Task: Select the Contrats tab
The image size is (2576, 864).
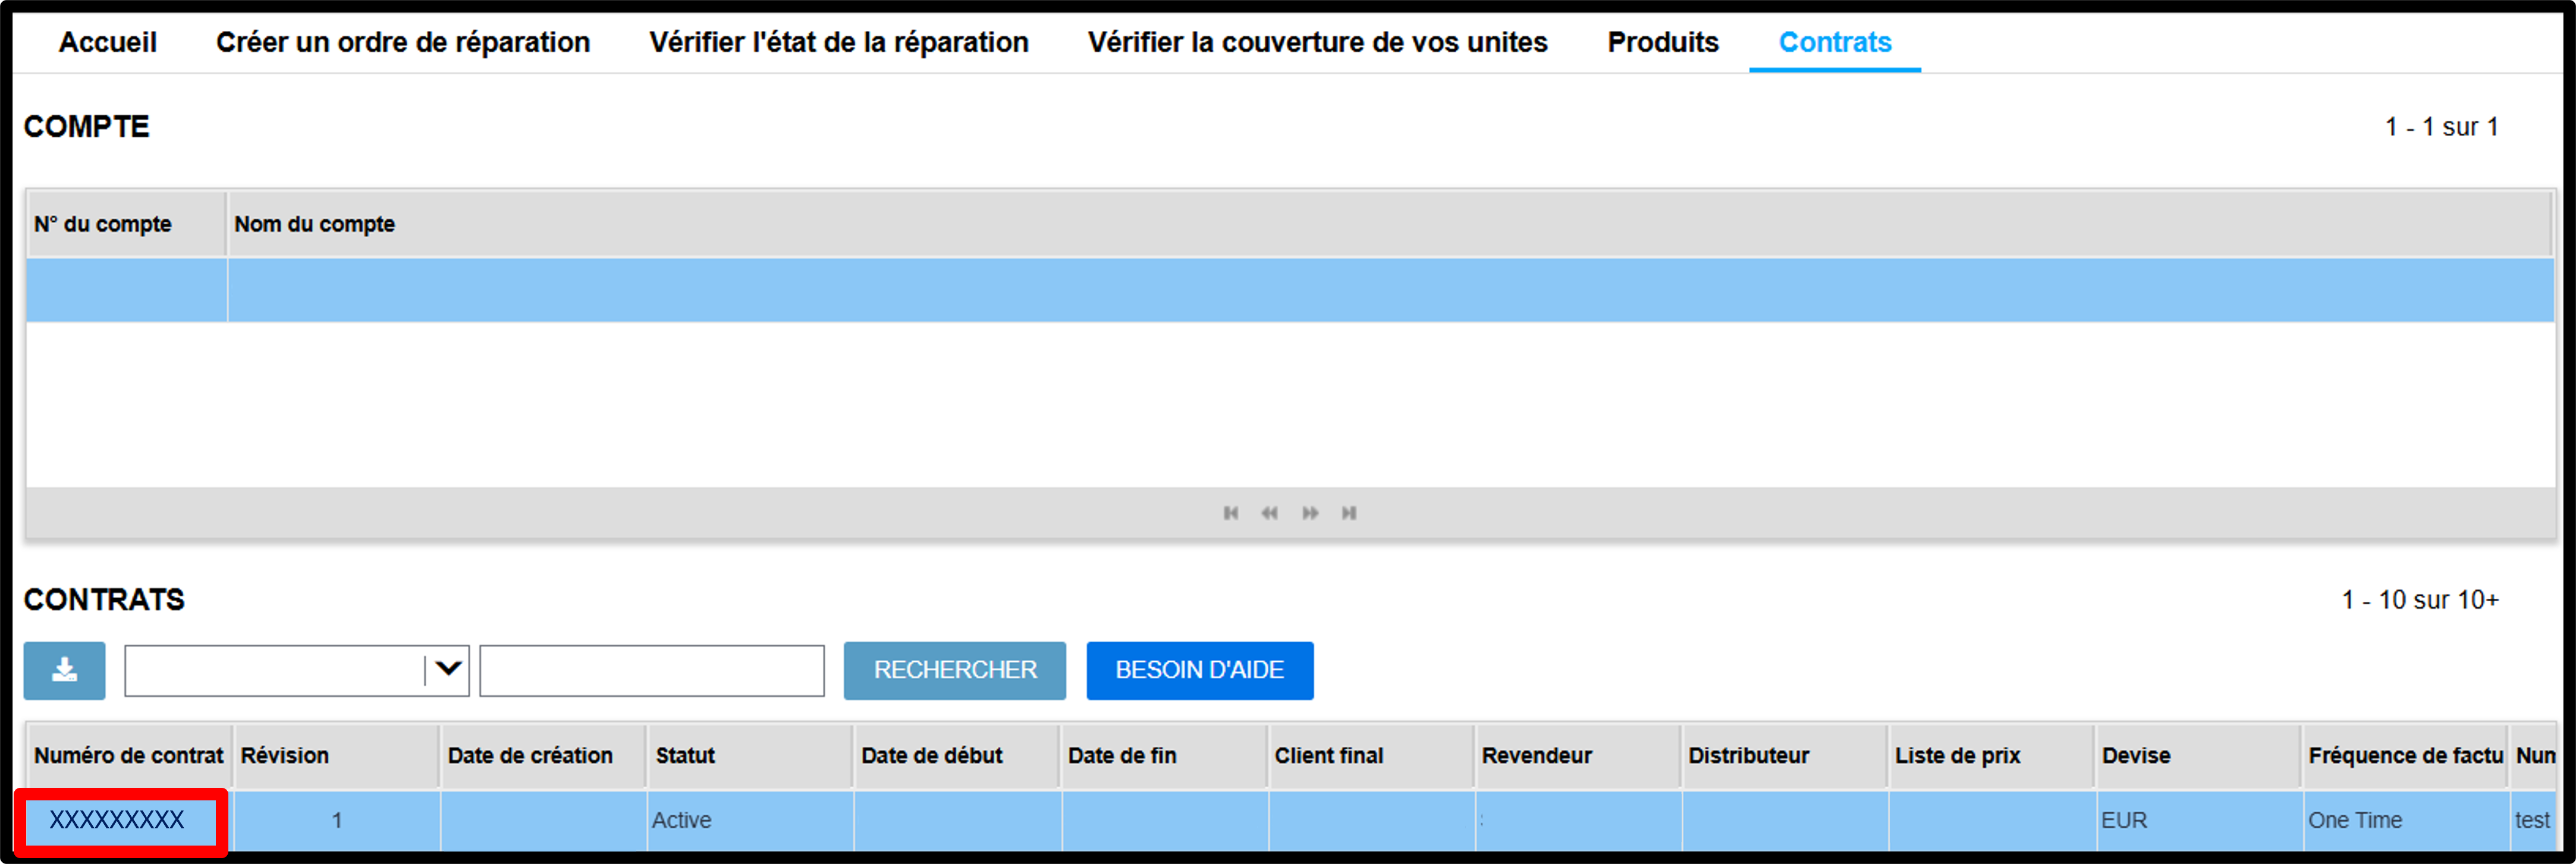Action: tap(1835, 42)
